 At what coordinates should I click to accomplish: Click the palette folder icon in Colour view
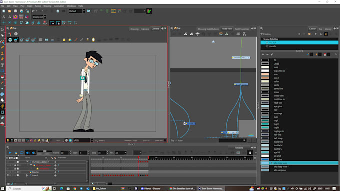click(309, 34)
